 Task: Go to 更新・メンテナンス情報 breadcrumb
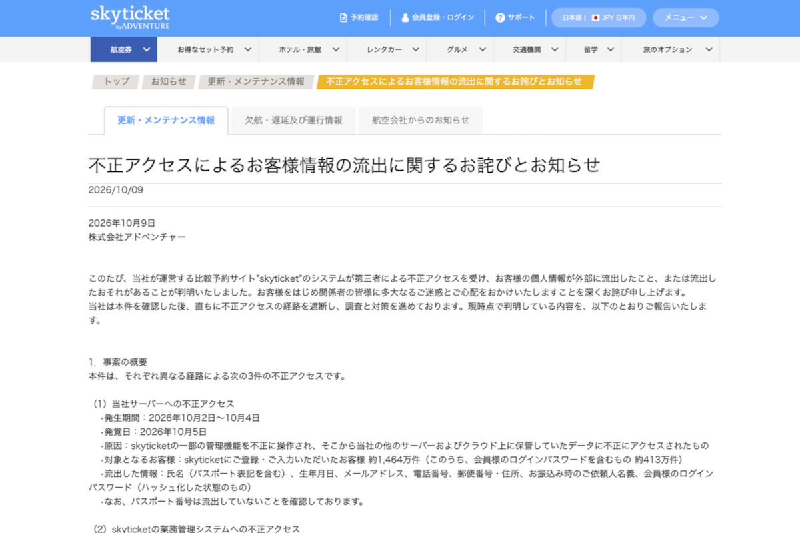pyautogui.click(x=256, y=81)
